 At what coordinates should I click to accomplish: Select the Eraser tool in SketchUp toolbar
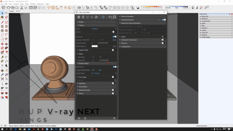pos(7,17)
